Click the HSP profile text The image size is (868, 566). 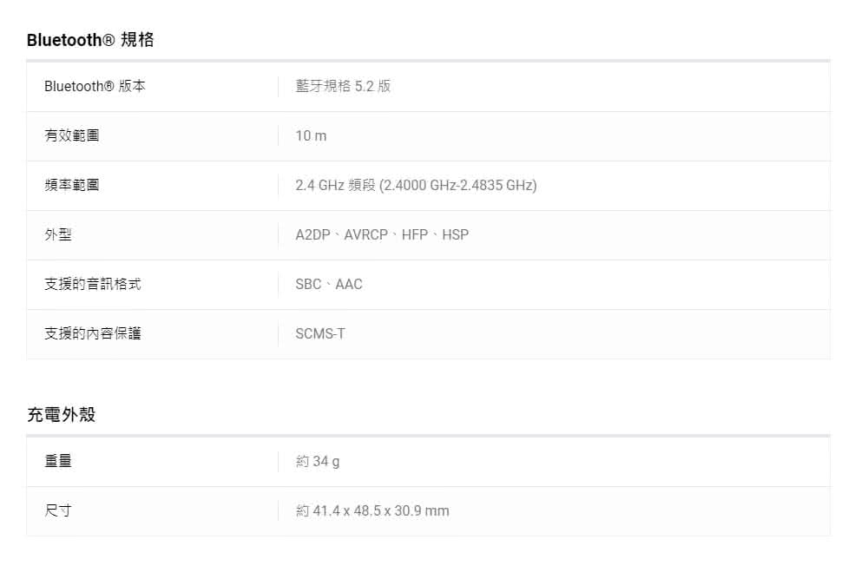pos(456,234)
